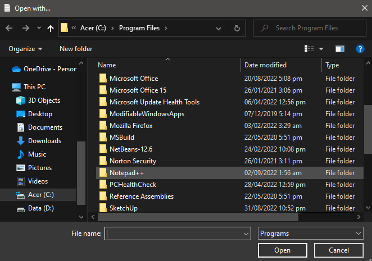Change your view icon
The width and height of the screenshot is (372, 261).
(309, 49)
